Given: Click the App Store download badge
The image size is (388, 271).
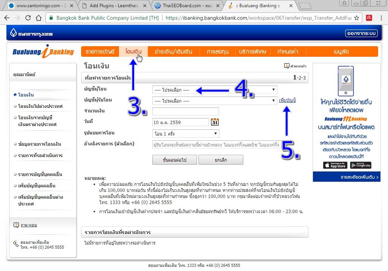Looking at the screenshot, I should 335,165.
